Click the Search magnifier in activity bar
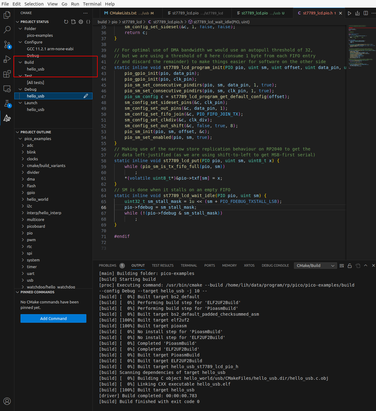376x411 pixels. click(x=7, y=30)
